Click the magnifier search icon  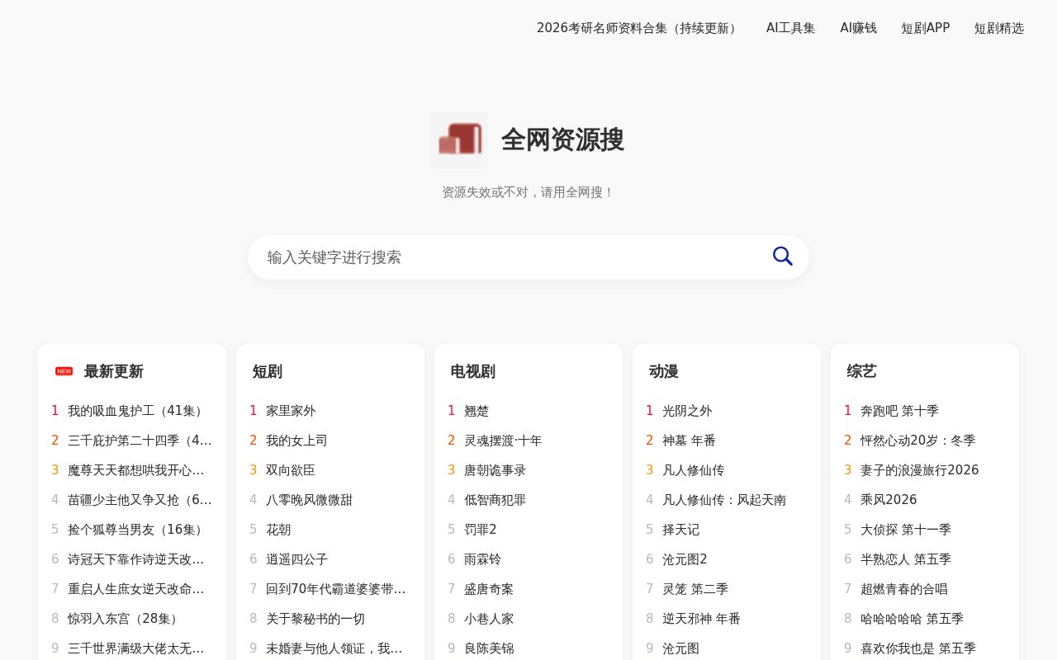tap(783, 257)
